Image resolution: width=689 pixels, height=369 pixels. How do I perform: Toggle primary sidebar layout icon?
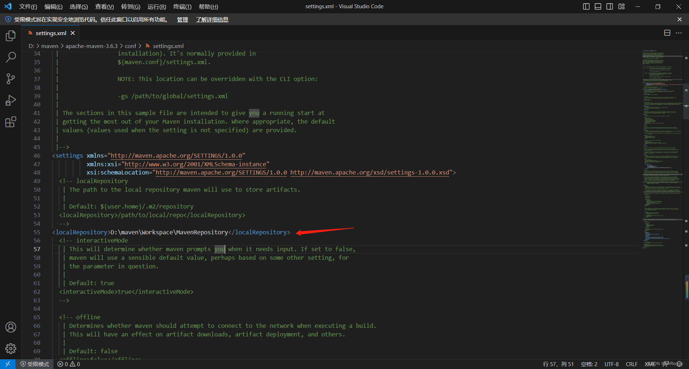[x=586, y=6]
